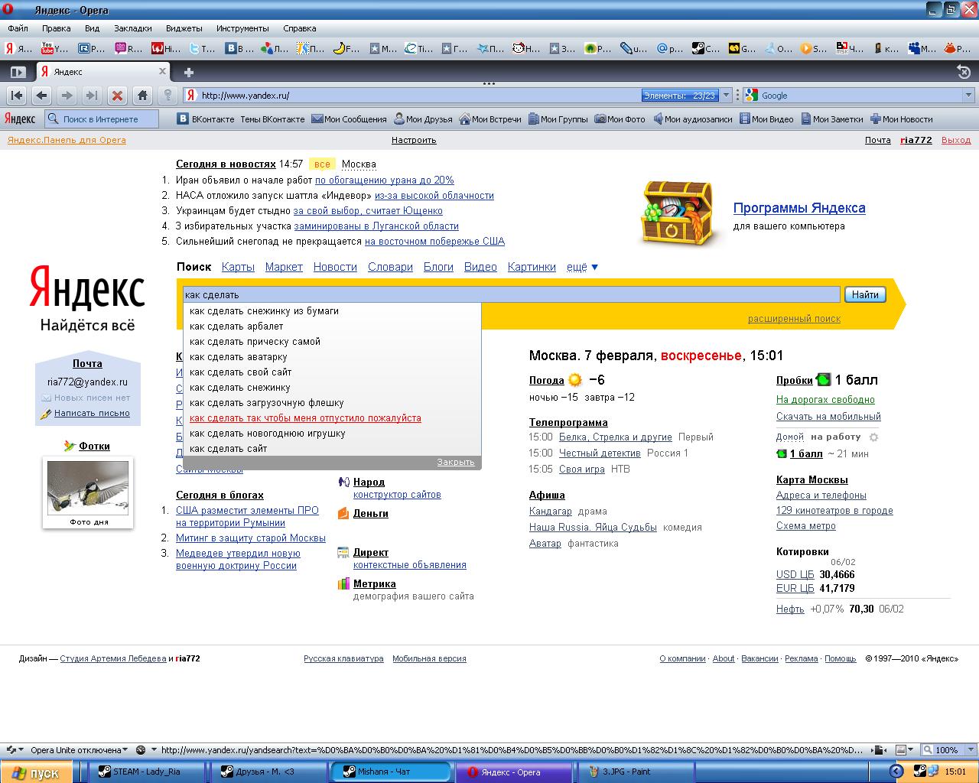Image resolution: width=979 pixels, height=783 pixels.
Task: Click the green traffic light icon near Пробки
Action: point(823,380)
